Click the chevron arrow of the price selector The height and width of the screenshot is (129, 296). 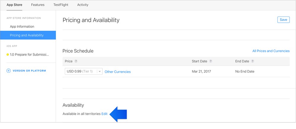(x=100, y=72)
